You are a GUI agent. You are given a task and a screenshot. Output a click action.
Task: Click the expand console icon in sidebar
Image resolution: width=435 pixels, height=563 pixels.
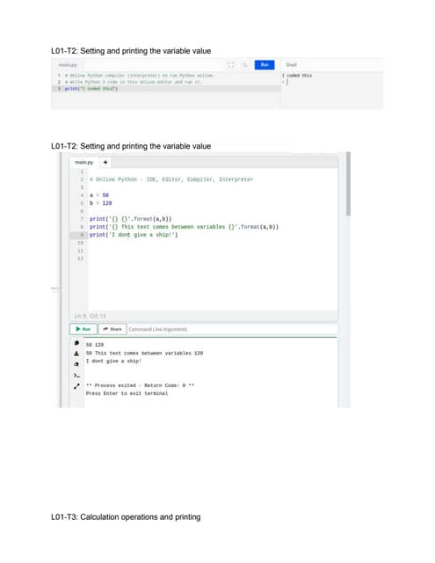pos(76,386)
